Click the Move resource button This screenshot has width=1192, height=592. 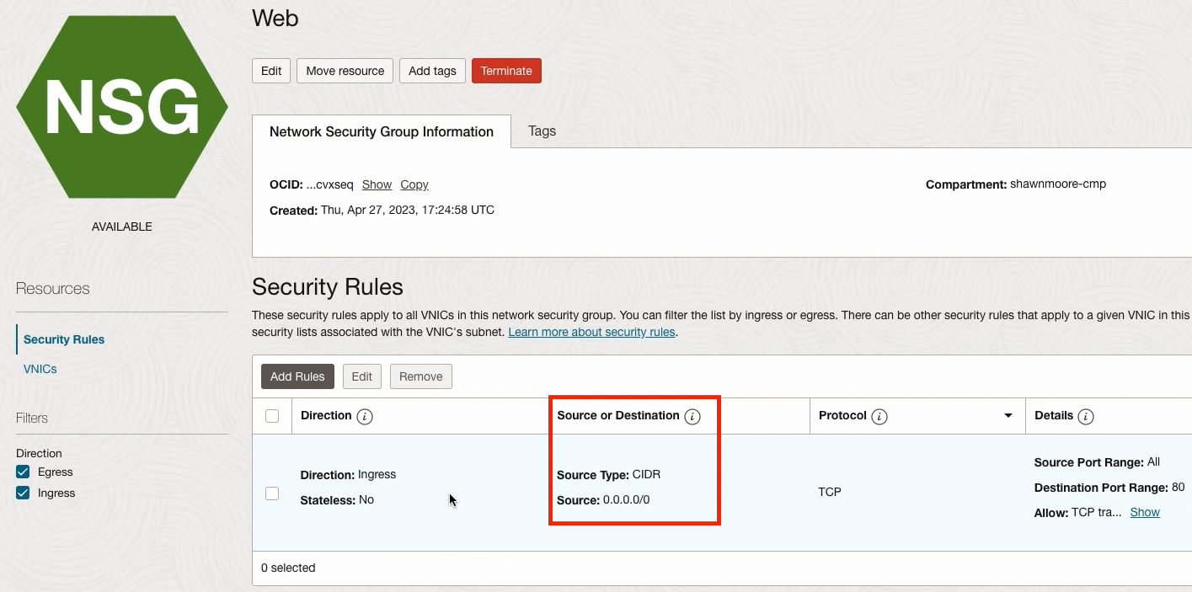pyautogui.click(x=345, y=71)
